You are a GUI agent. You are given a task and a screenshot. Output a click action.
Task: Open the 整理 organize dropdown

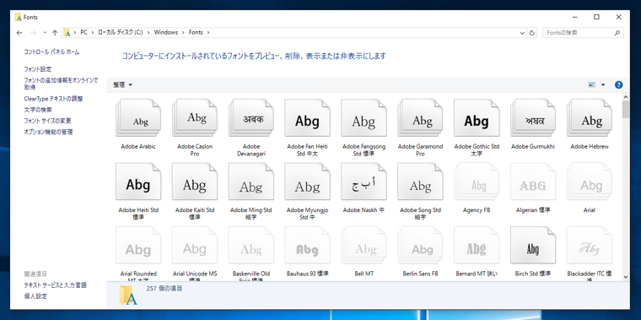122,84
